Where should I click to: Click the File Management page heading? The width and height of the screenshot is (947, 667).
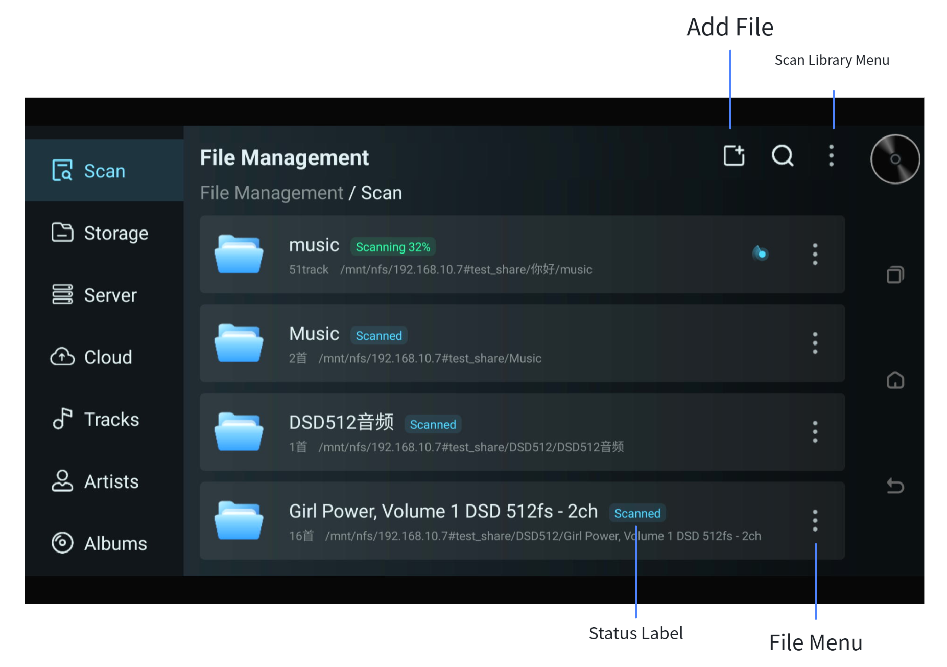point(284,157)
